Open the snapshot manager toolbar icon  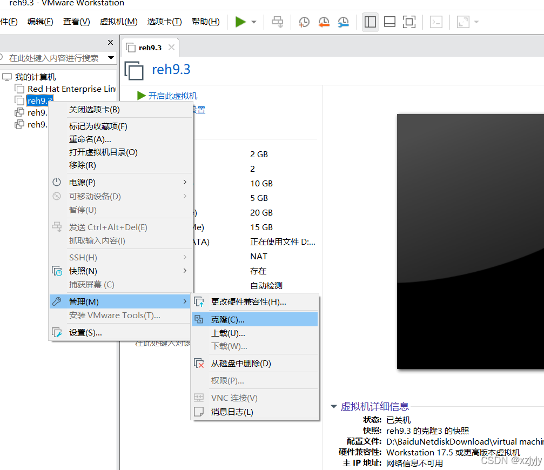[x=343, y=22]
